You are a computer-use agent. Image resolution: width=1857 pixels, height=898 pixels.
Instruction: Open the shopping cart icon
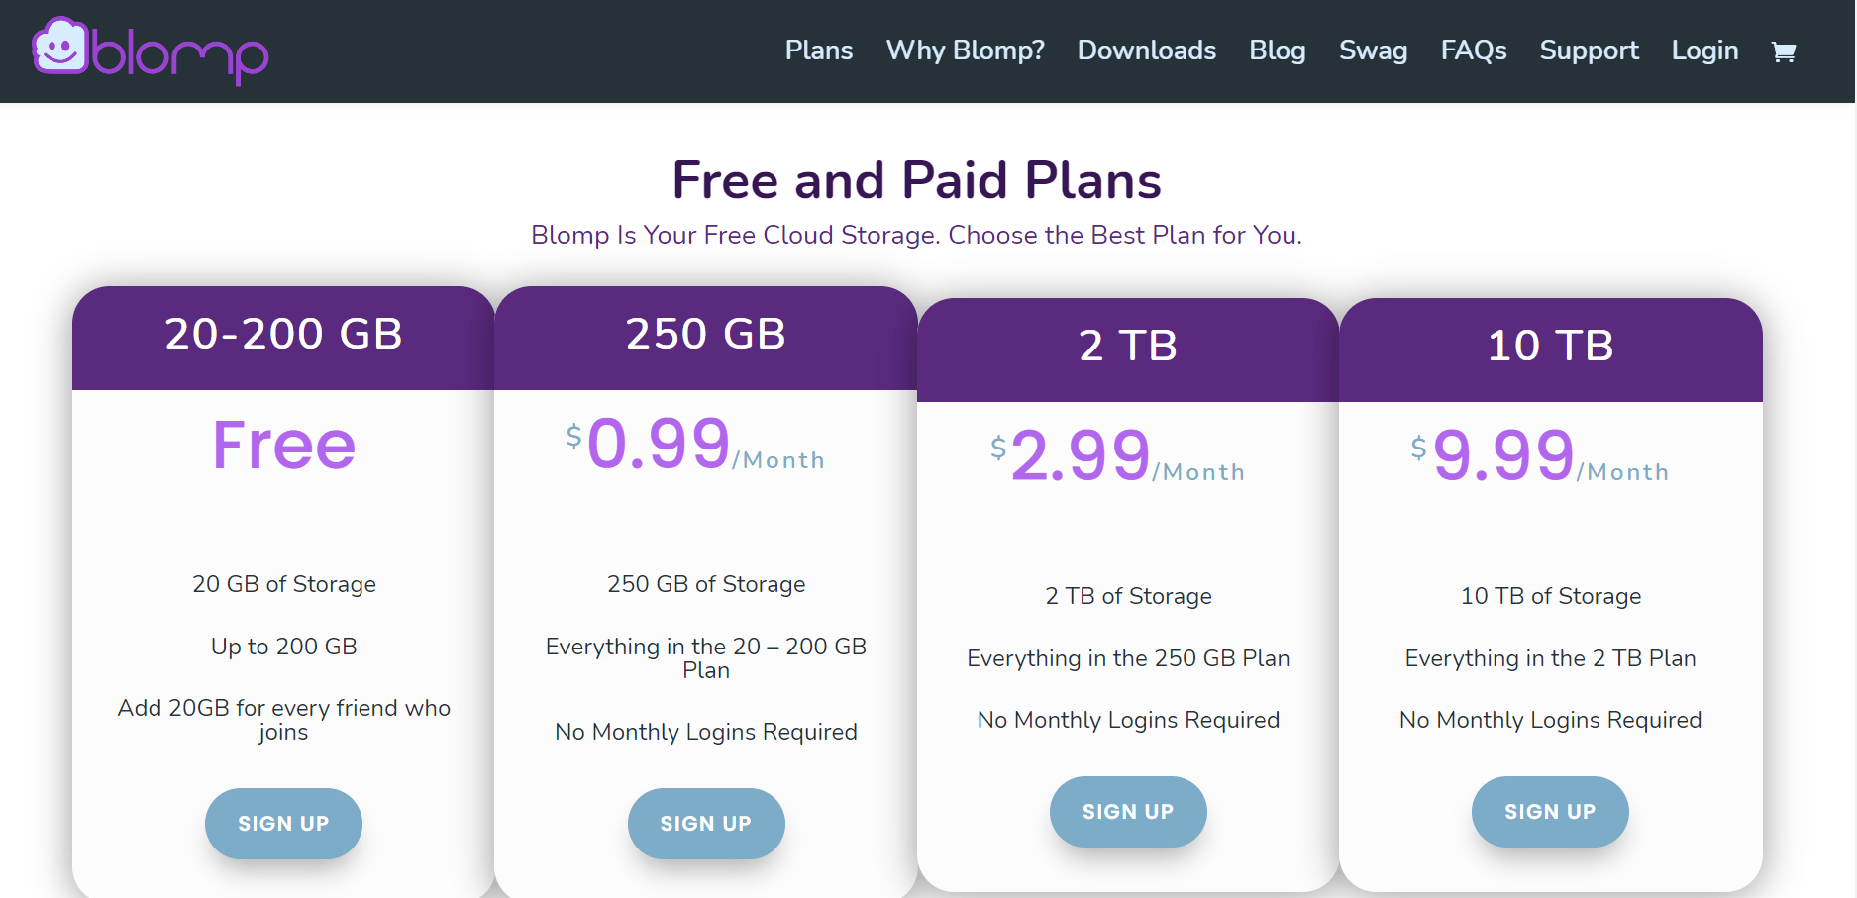tap(1783, 51)
